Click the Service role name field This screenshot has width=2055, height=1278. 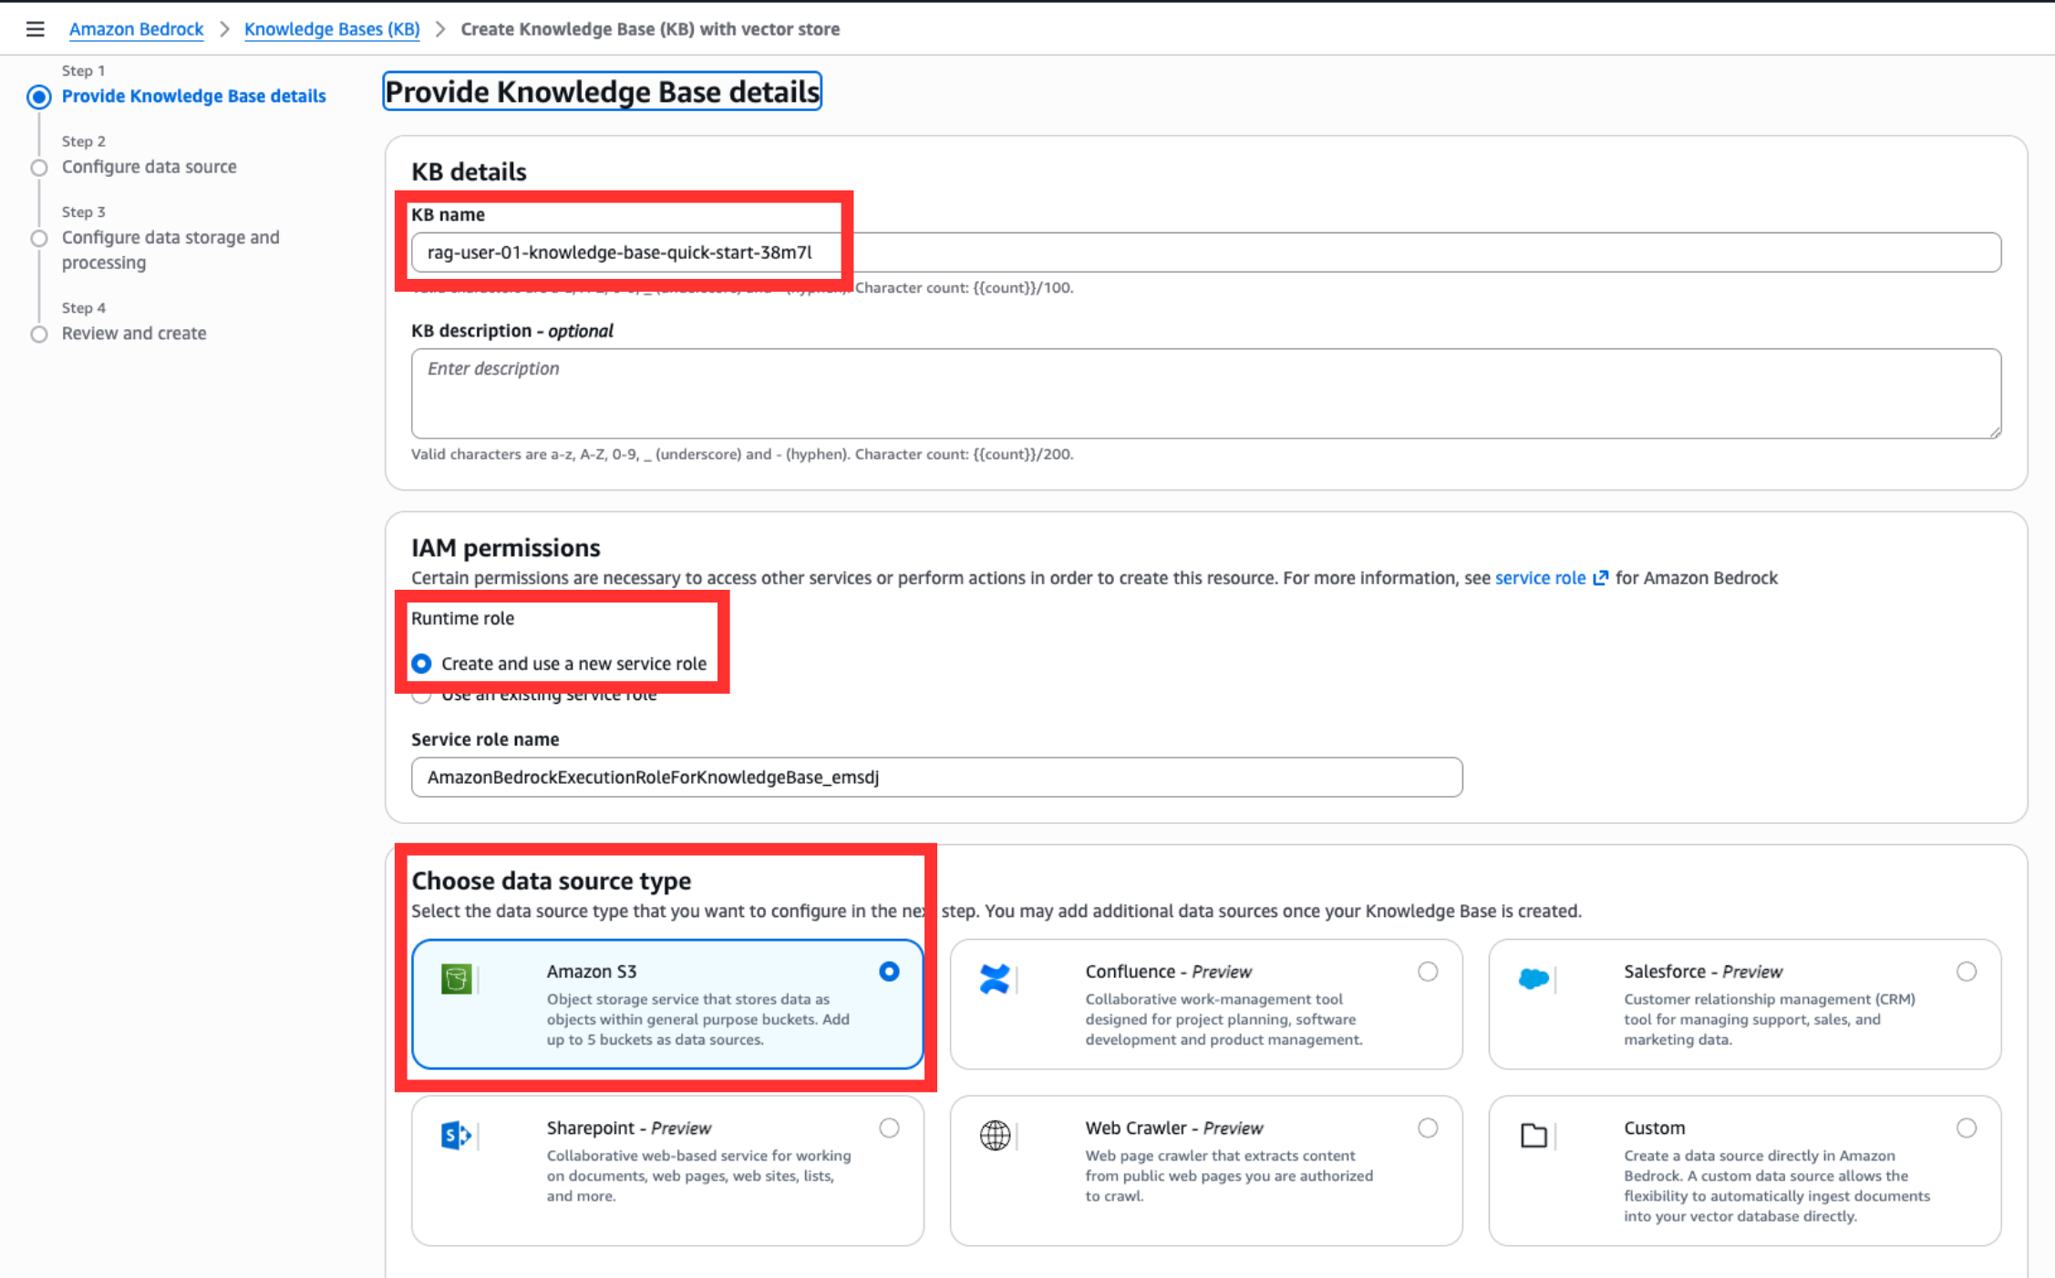(x=936, y=778)
